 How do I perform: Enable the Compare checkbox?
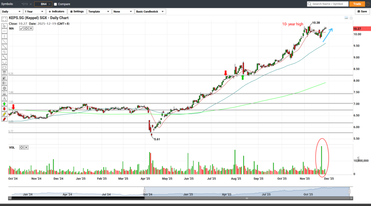[56, 4]
